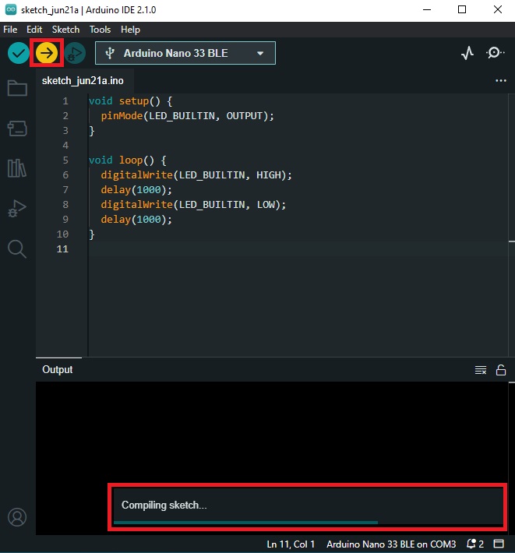This screenshot has width=515, height=553.
Task: Select the Output panel tab
Action: (x=58, y=370)
